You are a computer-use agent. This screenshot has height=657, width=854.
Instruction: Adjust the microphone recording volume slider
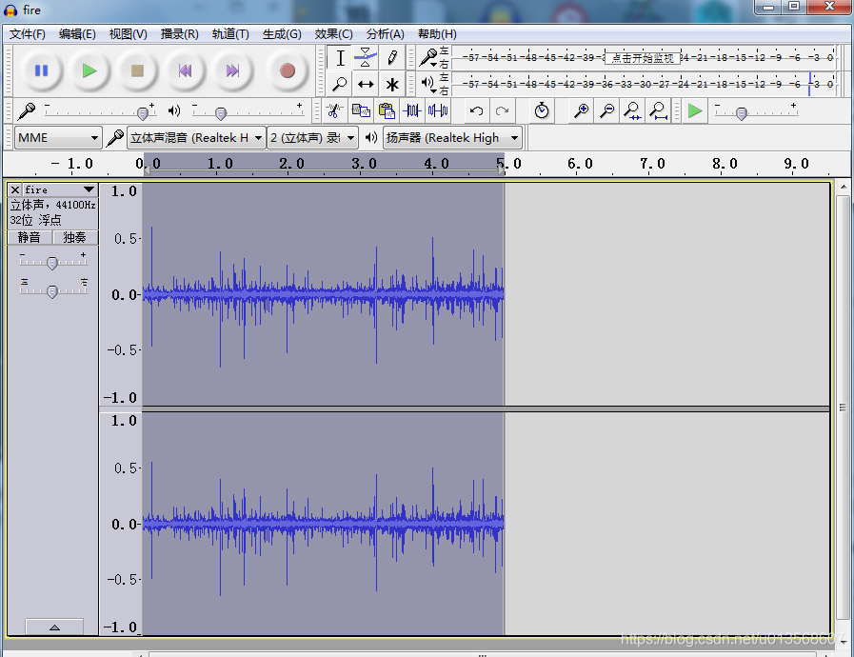pyautogui.click(x=143, y=112)
